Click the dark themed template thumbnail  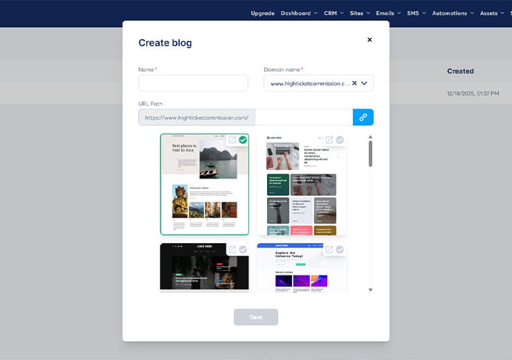click(x=204, y=267)
